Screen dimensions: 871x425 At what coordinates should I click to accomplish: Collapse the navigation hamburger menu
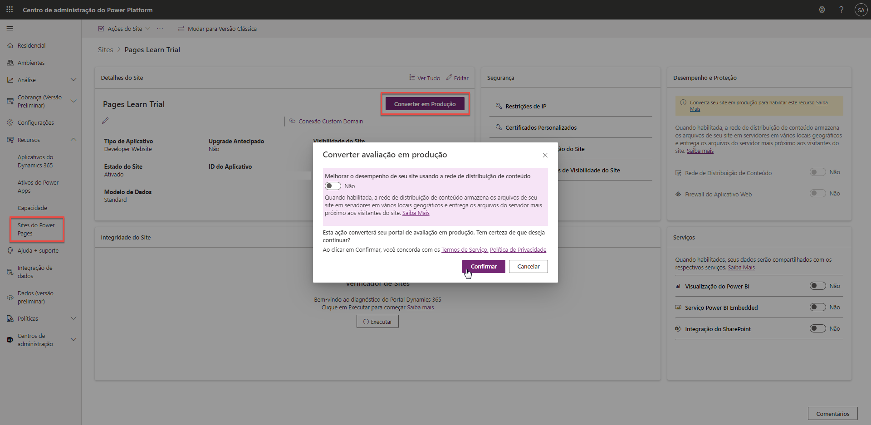[x=10, y=29]
